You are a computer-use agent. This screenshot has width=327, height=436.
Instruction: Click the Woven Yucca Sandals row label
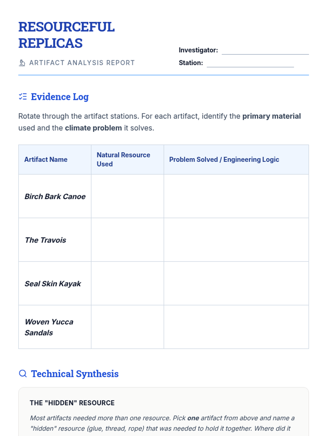(49, 327)
